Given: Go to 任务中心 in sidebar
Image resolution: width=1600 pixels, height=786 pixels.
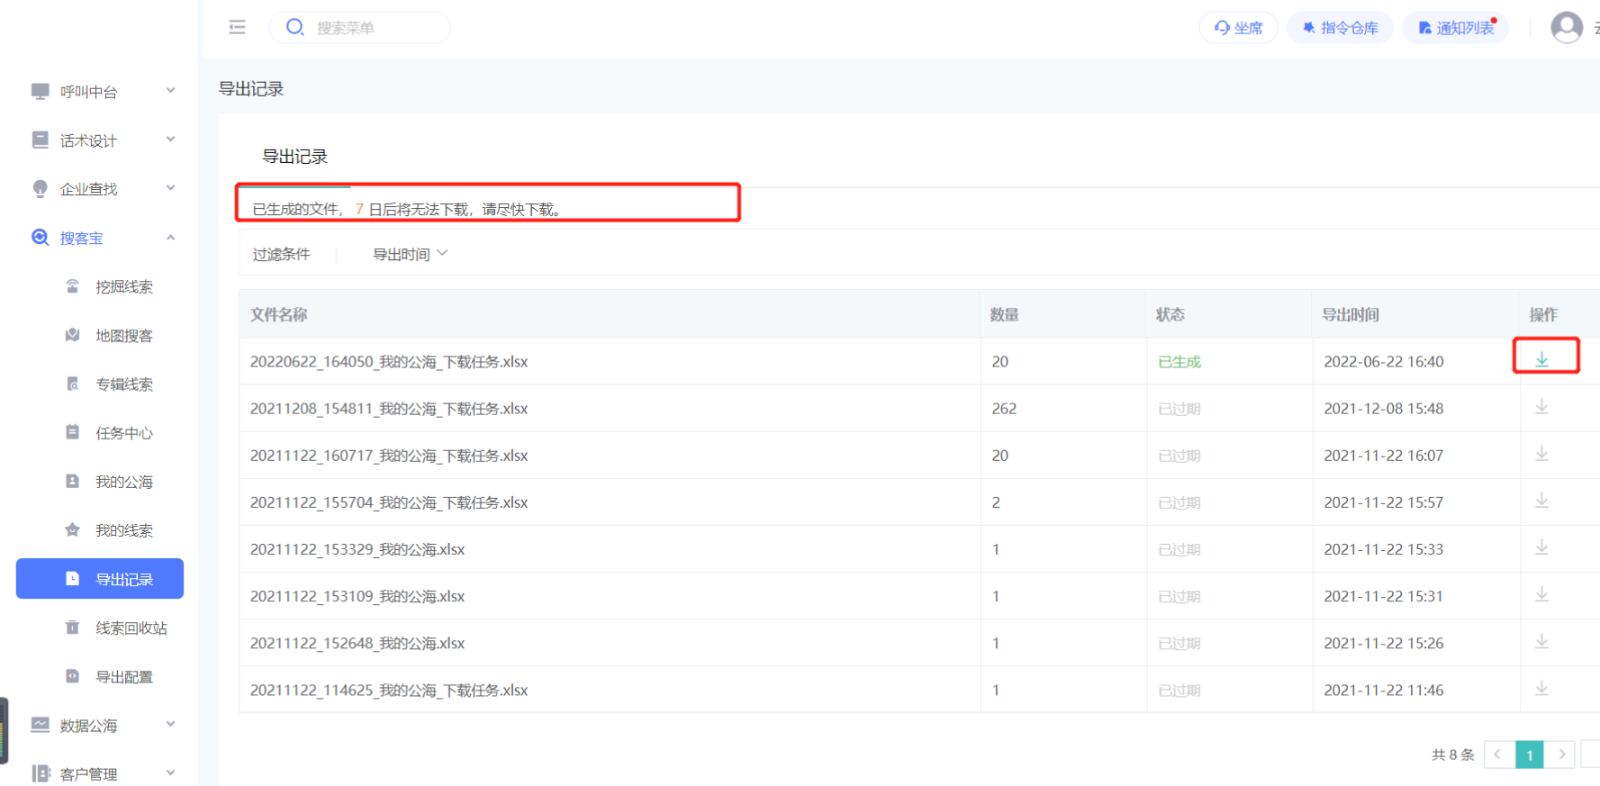Looking at the screenshot, I should point(123,433).
